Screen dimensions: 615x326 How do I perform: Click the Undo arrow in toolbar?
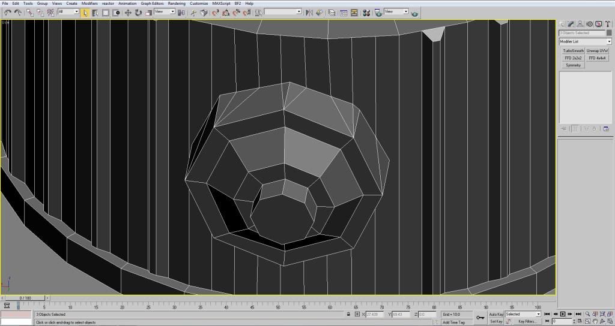tap(7, 13)
